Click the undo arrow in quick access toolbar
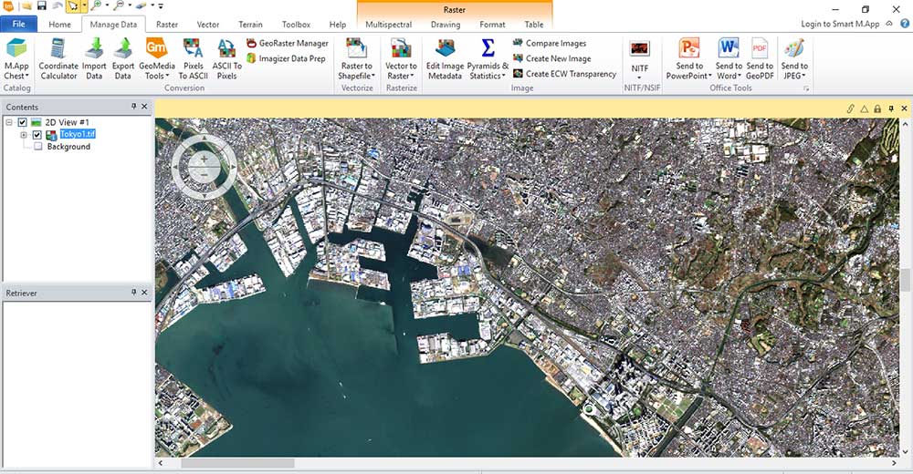Image resolution: width=913 pixels, height=474 pixels. coord(57,6)
